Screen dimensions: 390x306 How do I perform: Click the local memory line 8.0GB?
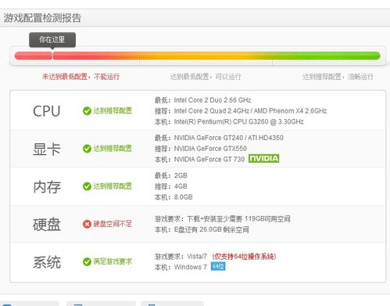(x=174, y=197)
